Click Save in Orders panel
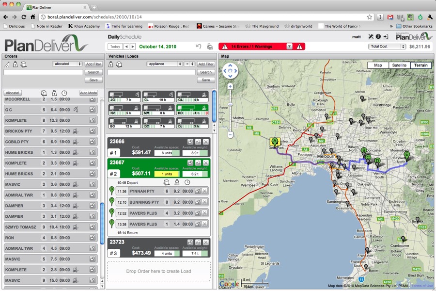 [x=93, y=80]
